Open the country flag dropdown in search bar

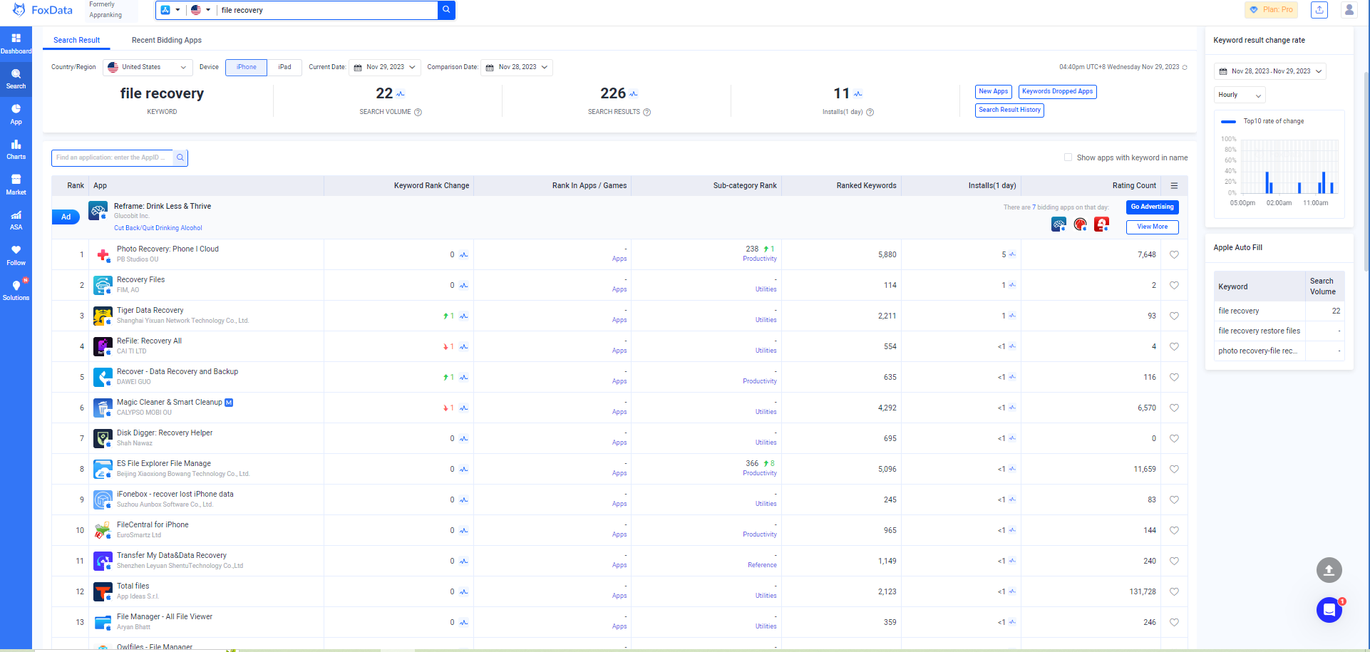point(200,10)
